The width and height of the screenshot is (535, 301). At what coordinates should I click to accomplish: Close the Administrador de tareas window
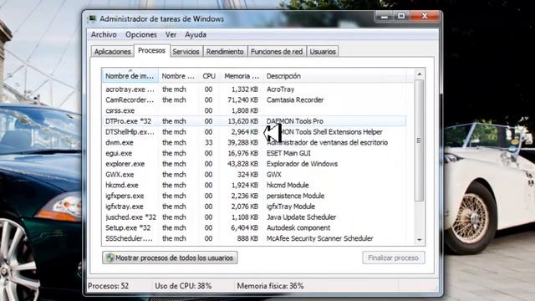[425, 17]
